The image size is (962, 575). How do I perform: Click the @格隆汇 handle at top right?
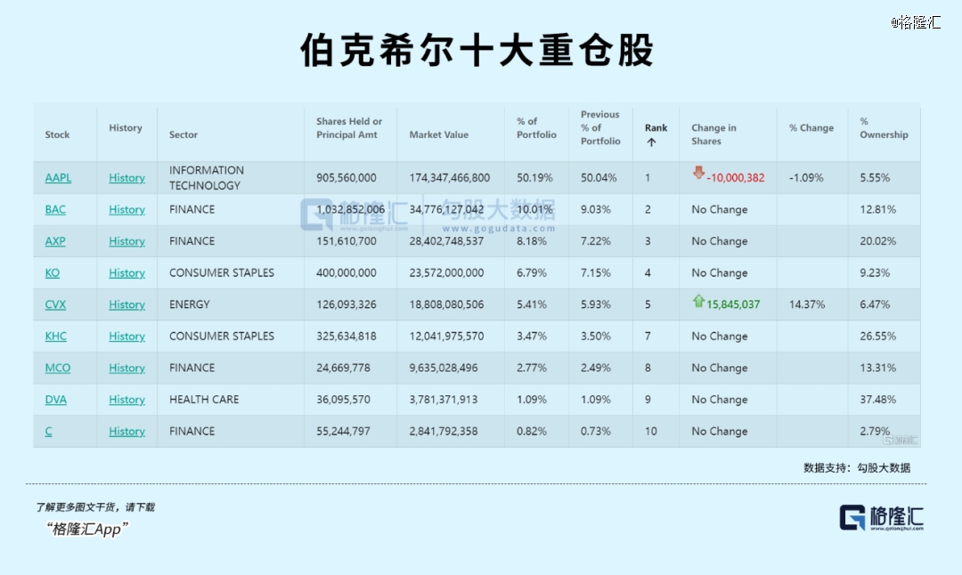916,22
